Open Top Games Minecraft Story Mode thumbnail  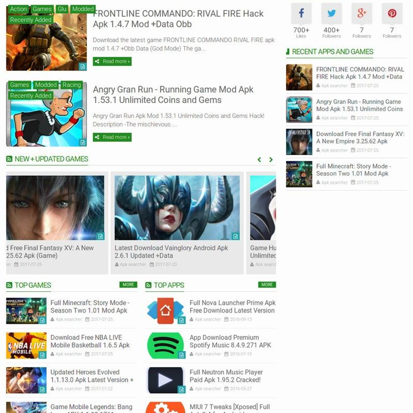pyautogui.click(x=26, y=311)
